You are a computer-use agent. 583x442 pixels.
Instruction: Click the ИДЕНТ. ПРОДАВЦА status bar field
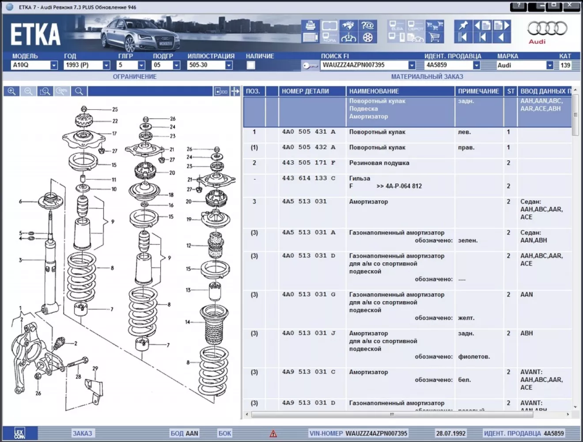point(523,433)
